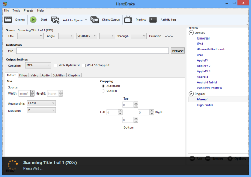Select the Picture tab
251x177 pixels.
pos(11,75)
